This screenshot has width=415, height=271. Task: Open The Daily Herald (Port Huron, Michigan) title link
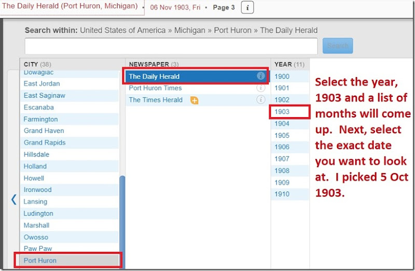(70, 6)
